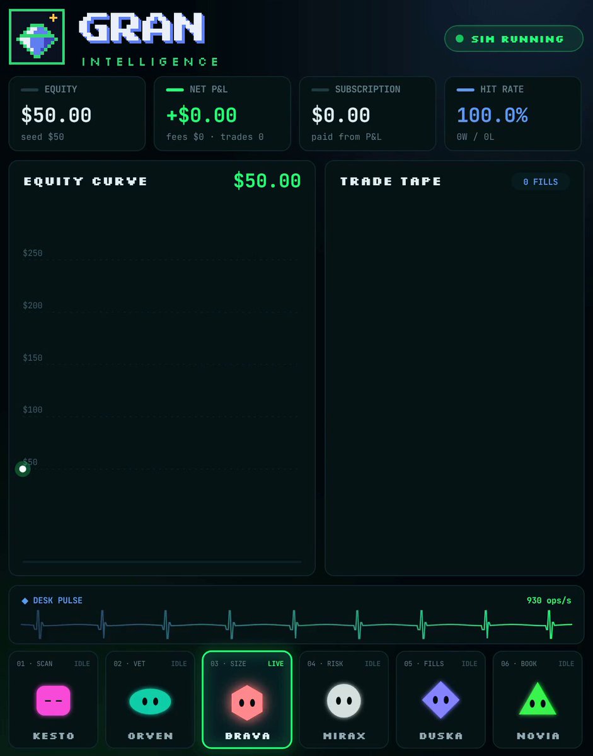Viewport: 593px width, 756px height.
Task: Click the green $50.00 equity curve value
Action: [267, 181]
